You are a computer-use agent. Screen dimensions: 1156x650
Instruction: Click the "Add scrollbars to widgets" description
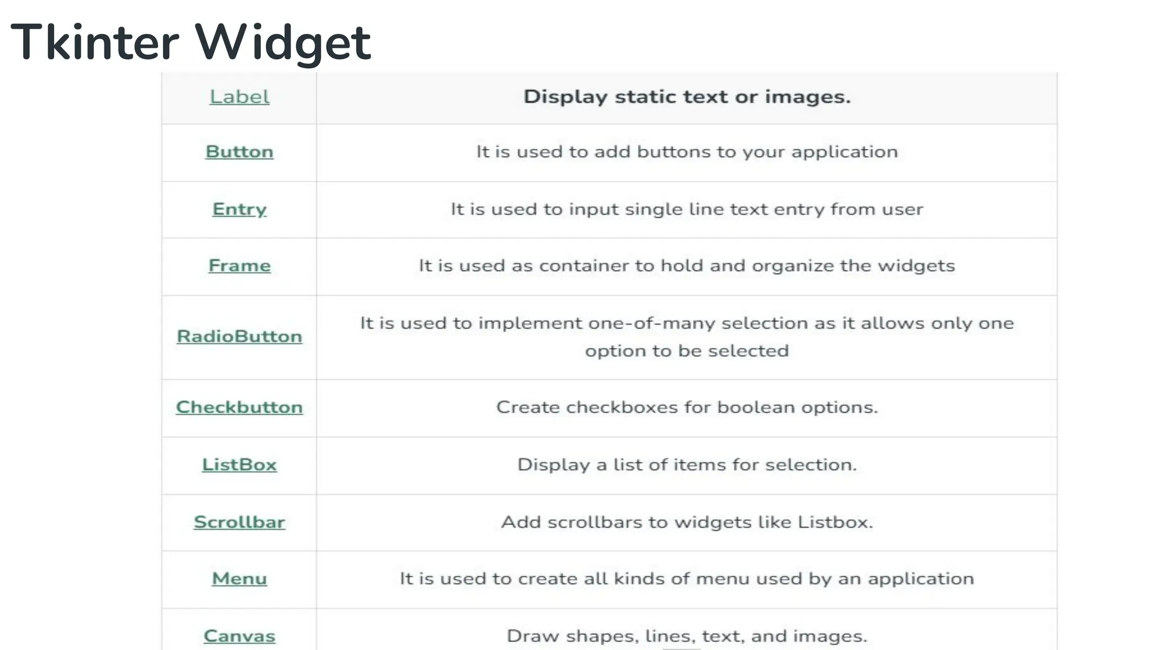pos(686,522)
